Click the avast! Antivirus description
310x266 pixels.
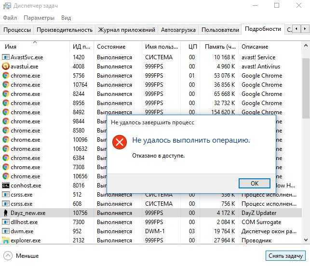pos(261,66)
